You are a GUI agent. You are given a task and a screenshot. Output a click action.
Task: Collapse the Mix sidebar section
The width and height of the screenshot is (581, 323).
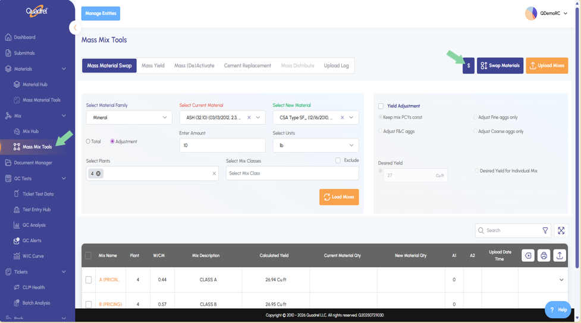[x=64, y=116]
